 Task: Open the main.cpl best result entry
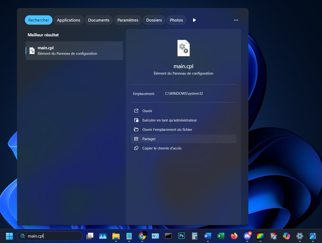pos(74,51)
